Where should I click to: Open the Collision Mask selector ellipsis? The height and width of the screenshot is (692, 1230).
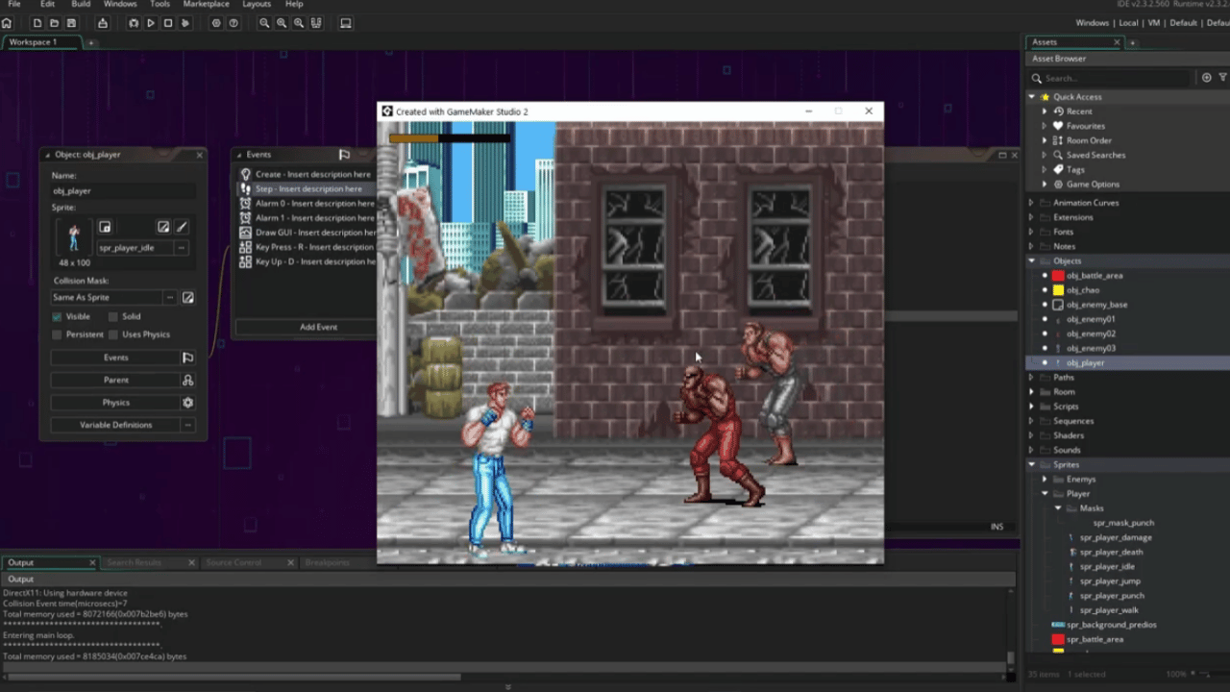coord(170,298)
